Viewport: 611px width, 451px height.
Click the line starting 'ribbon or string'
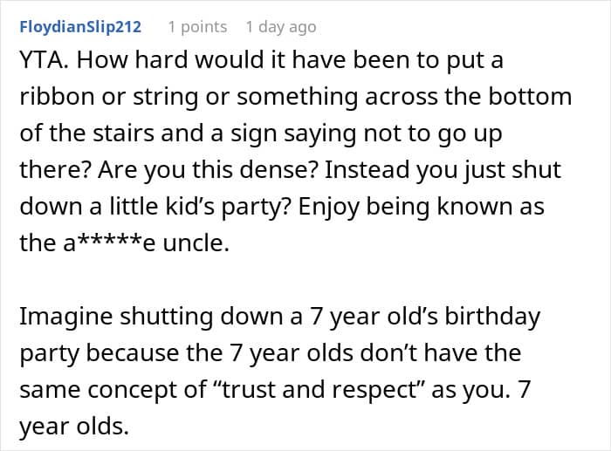(295, 97)
